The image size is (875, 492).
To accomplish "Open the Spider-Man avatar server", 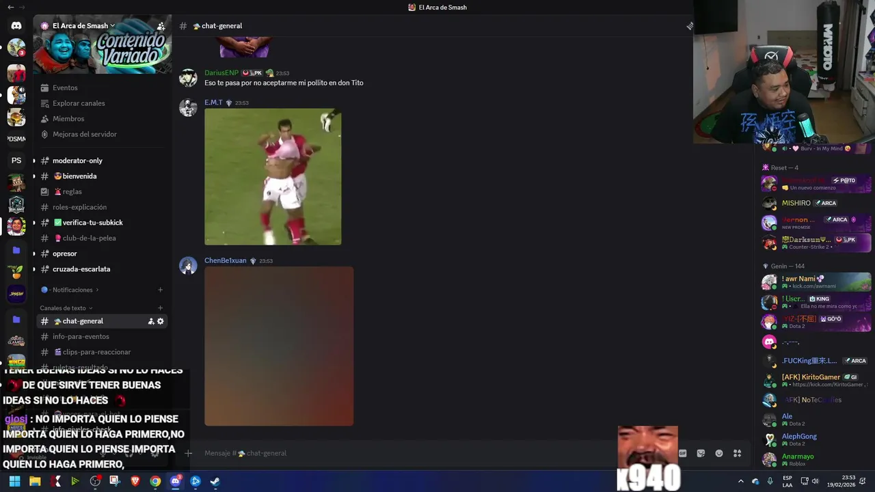I will (x=16, y=72).
